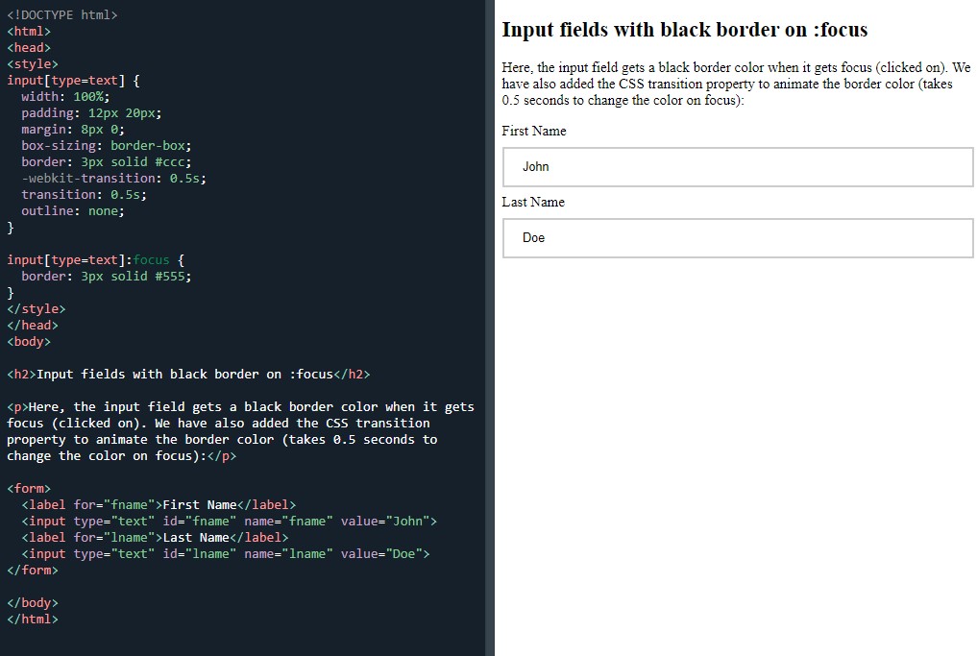Click the paragraph describing the transition effect
977x656 pixels.
point(735,84)
